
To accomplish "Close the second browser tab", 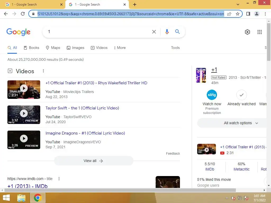I will [125, 4].
